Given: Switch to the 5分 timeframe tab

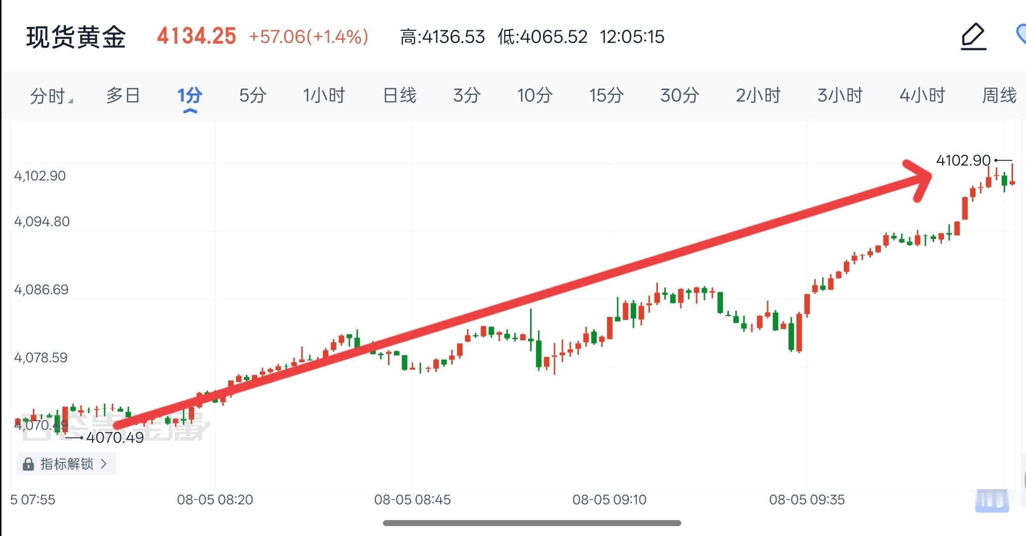Looking at the screenshot, I should [x=253, y=95].
